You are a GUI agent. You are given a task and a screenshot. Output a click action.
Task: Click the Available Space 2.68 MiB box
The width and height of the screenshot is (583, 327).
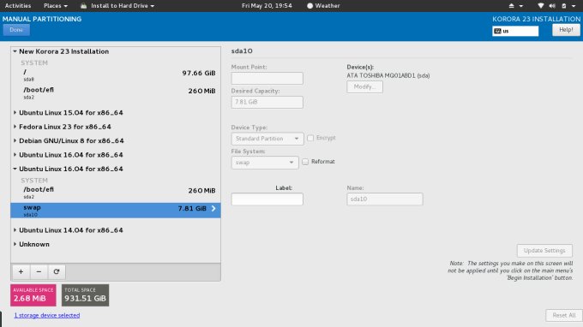click(x=33, y=295)
